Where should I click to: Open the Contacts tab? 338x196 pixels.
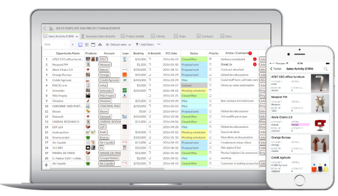(x=205, y=37)
